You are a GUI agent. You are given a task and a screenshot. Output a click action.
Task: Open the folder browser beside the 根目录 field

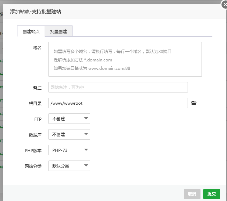194,103
